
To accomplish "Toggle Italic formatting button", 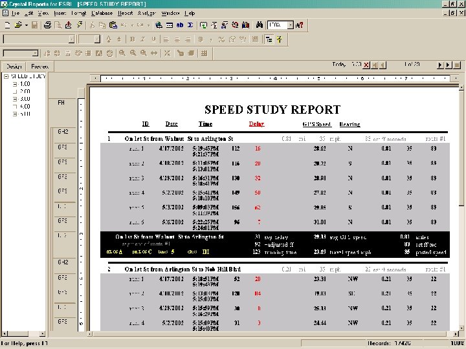I will point(142,39).
